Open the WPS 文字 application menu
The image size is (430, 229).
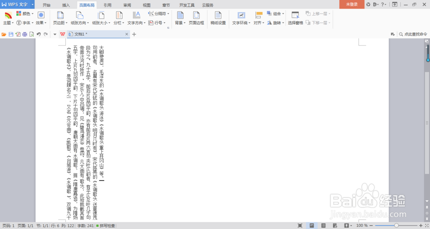click(x=15, y=4)
